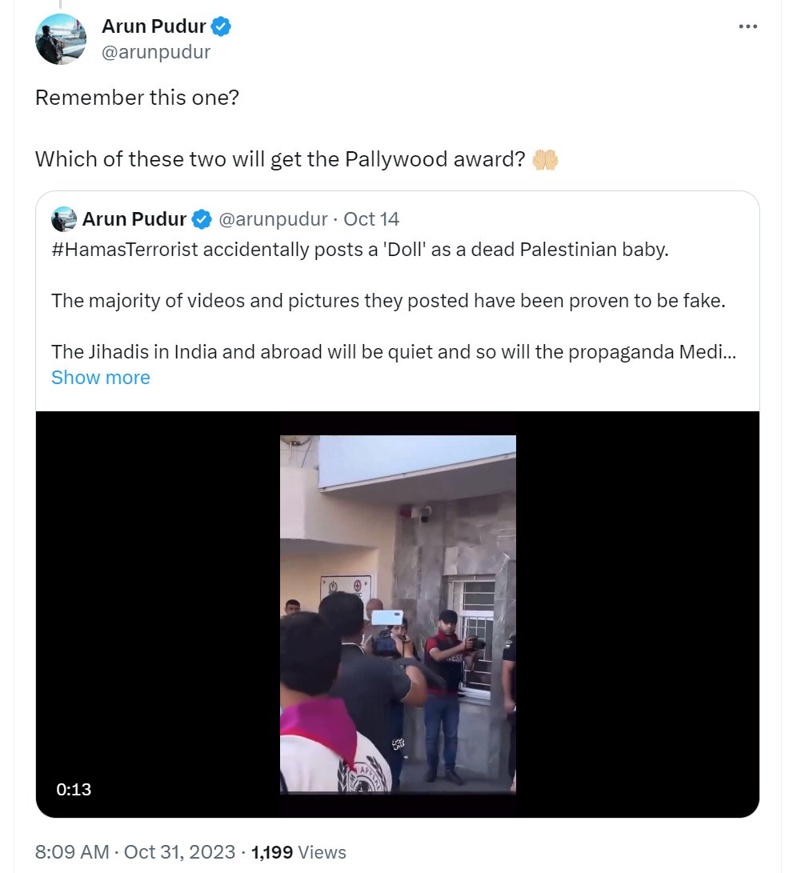Open the Oct 14 date of quoted tweet
785x873 pixels.
point(371,219)
